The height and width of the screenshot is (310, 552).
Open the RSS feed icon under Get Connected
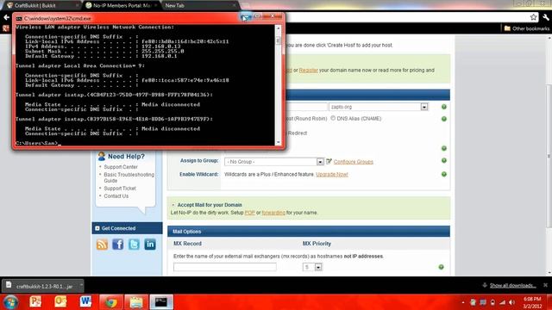click(102, 245)
